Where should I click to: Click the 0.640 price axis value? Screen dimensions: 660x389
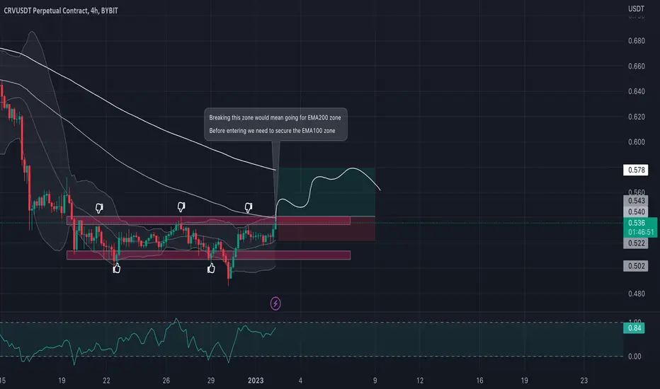(x=636, y=91)
